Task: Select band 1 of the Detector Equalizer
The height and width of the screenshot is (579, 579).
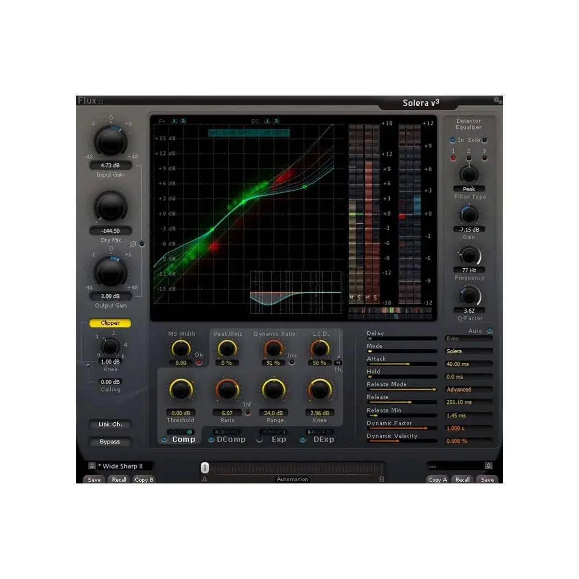Action: [453, 158]
